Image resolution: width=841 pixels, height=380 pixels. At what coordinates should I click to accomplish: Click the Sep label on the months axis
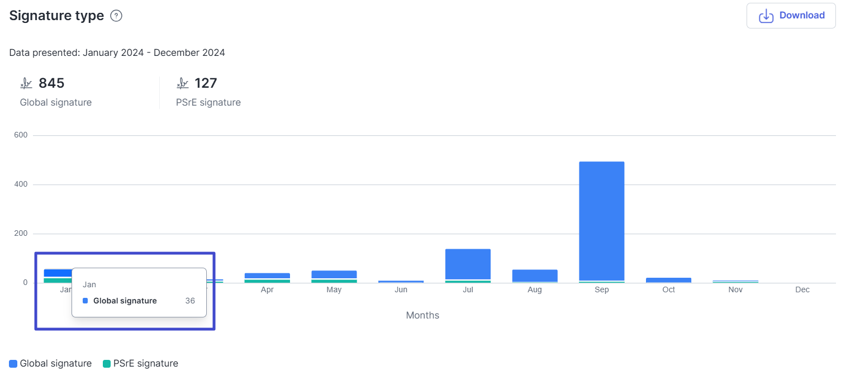click(601, 290)
